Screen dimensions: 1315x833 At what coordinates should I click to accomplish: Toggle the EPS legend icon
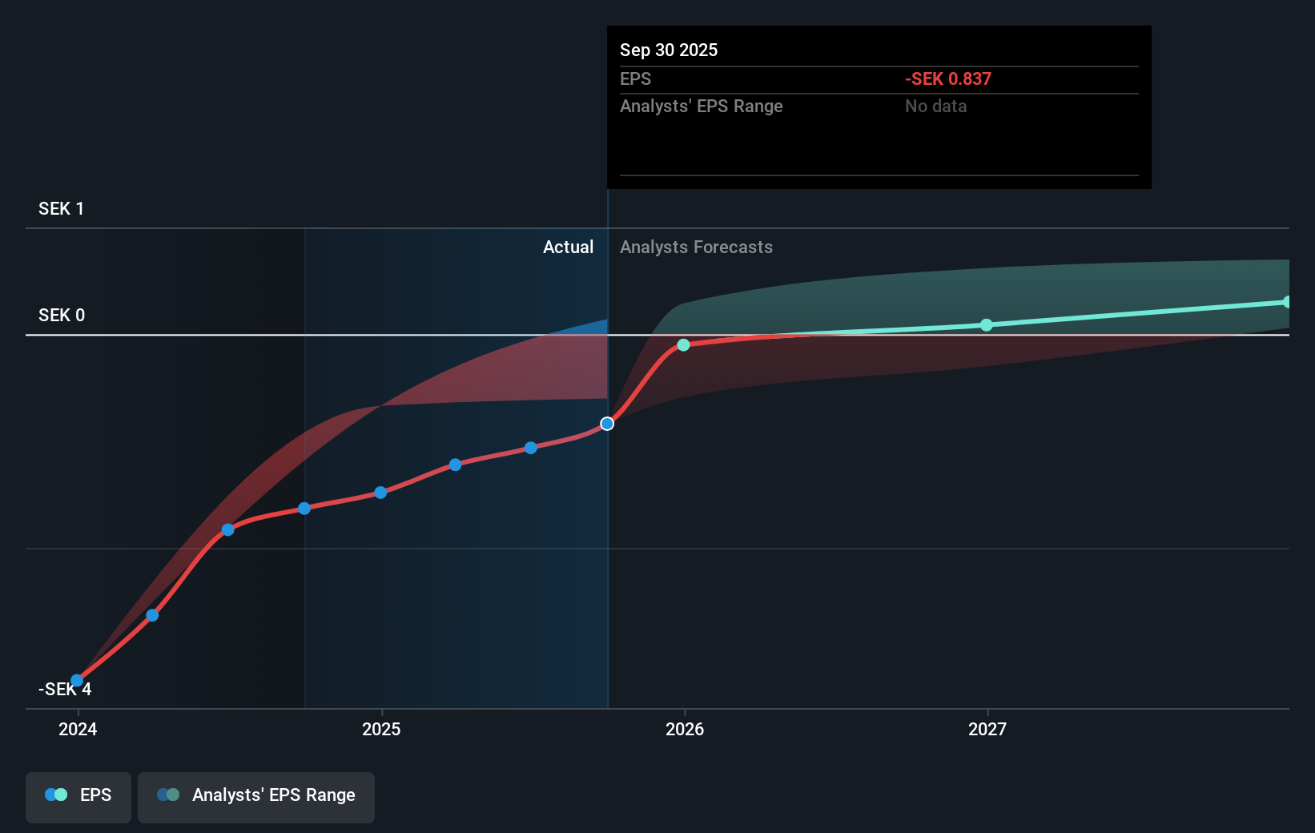coord(55,794)
